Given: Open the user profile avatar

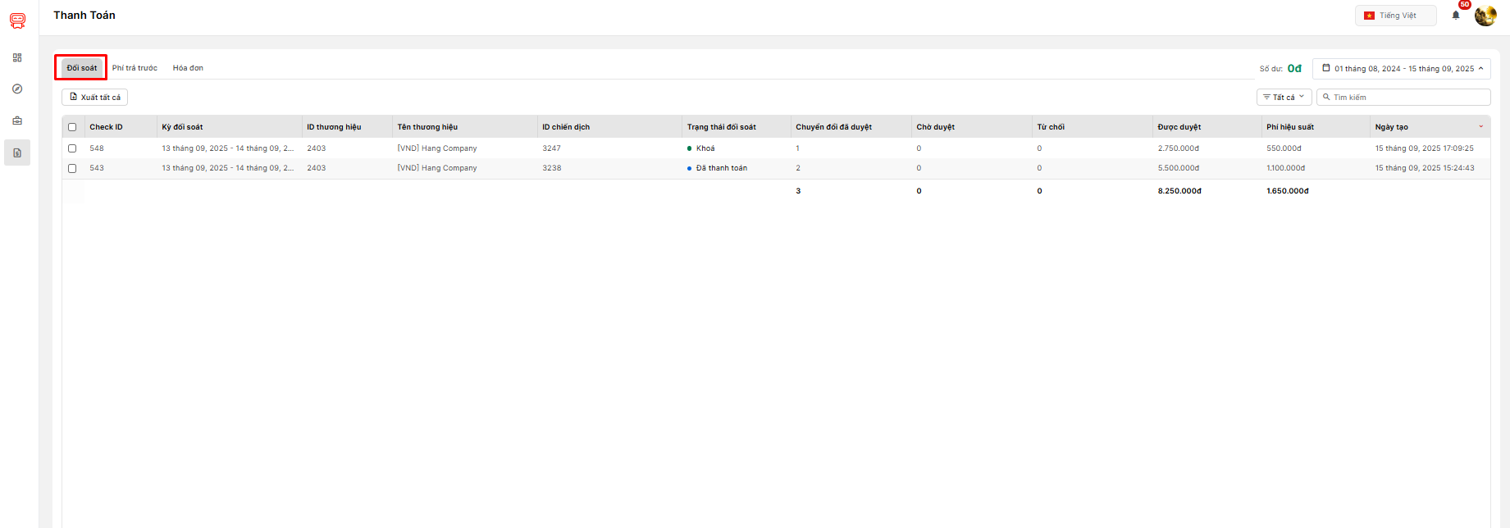Looking at the screenshot, I should (1485, 16).
